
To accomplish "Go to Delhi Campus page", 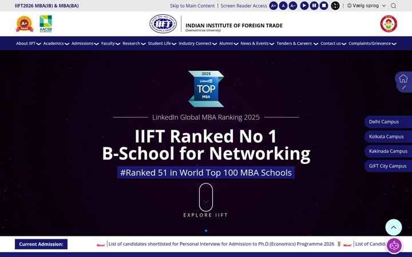I will [x=388, y=122].
